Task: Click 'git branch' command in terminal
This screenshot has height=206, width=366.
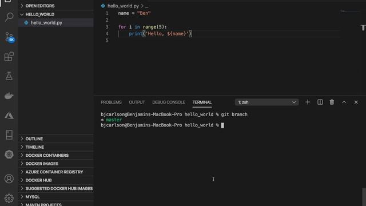Action: point(234,114)
